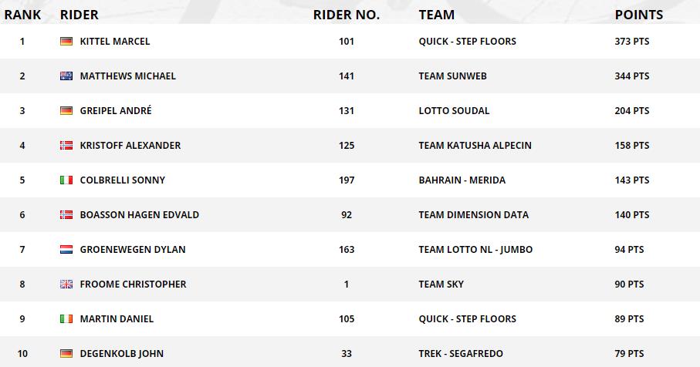Click the Italian flag next to Colbrelli Sonny
The width and height of the screenshot is (700, 367).
click(x=66, y=180)
